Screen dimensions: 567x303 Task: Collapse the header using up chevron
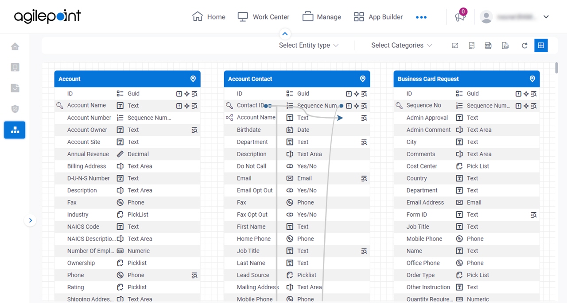[x=285, y=34]
